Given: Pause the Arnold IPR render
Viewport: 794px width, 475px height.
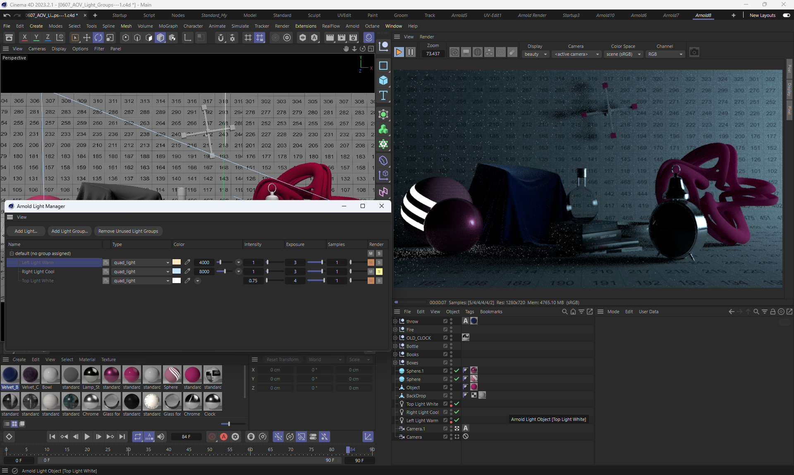Looking at the screenshot, I should tap(410, 52).
